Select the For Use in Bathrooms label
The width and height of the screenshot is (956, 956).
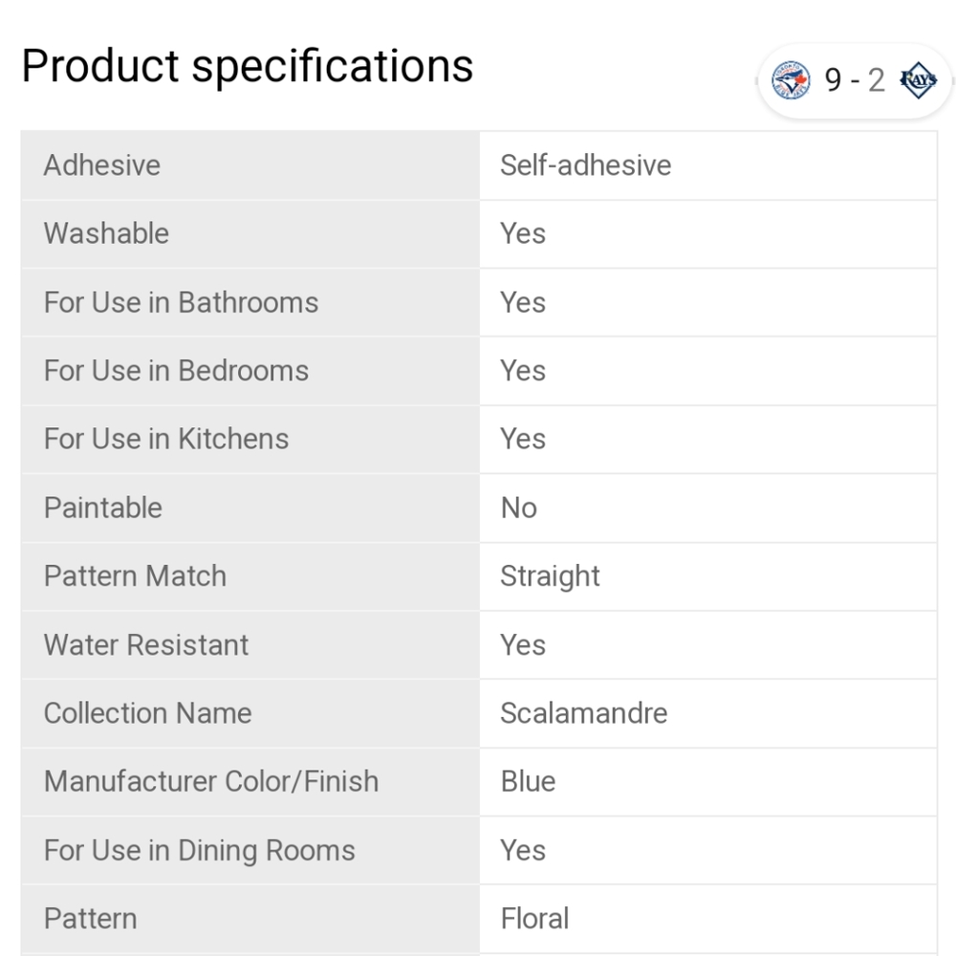(181, 302)
